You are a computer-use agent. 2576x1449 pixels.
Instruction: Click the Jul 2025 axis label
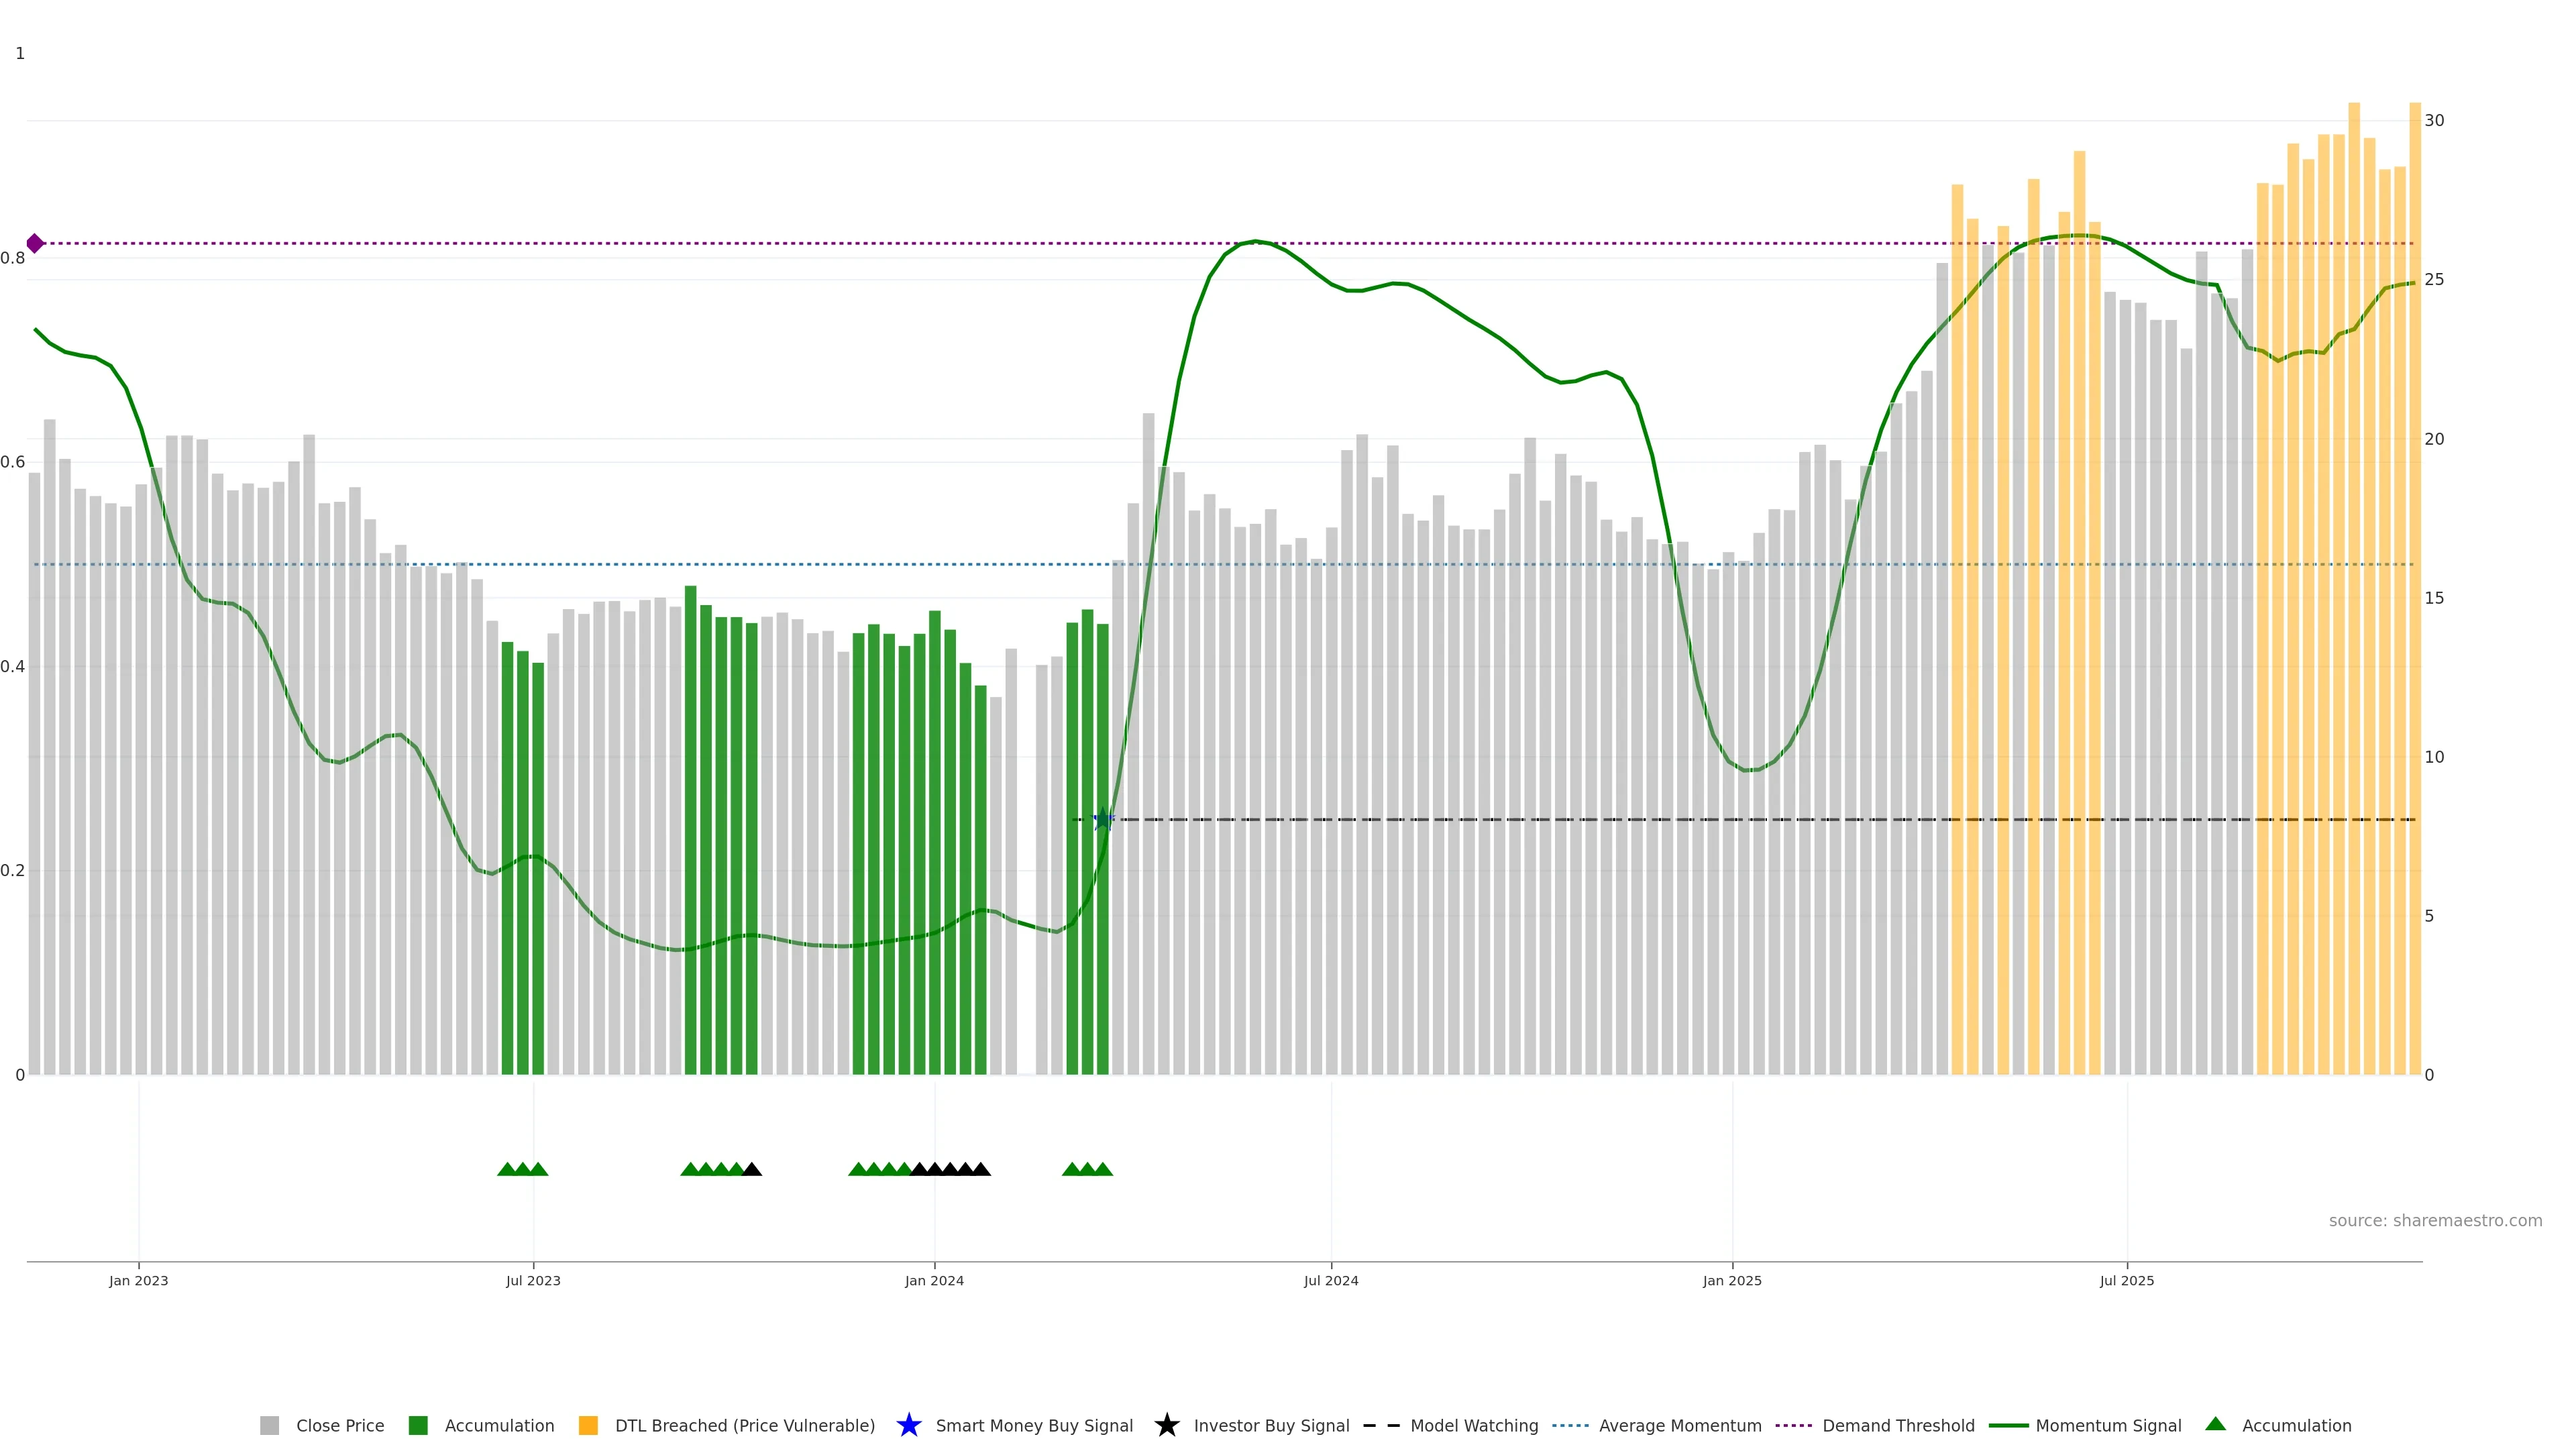tap(2126, 1280)
